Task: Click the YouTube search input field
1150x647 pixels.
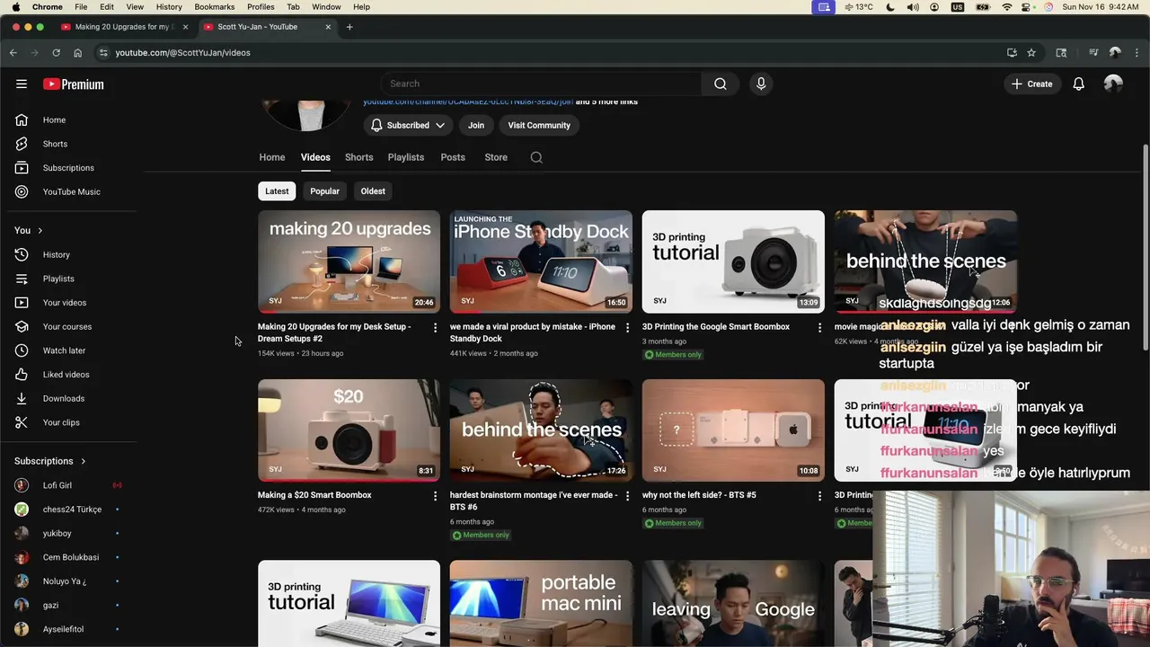Action: pos(542,84)
